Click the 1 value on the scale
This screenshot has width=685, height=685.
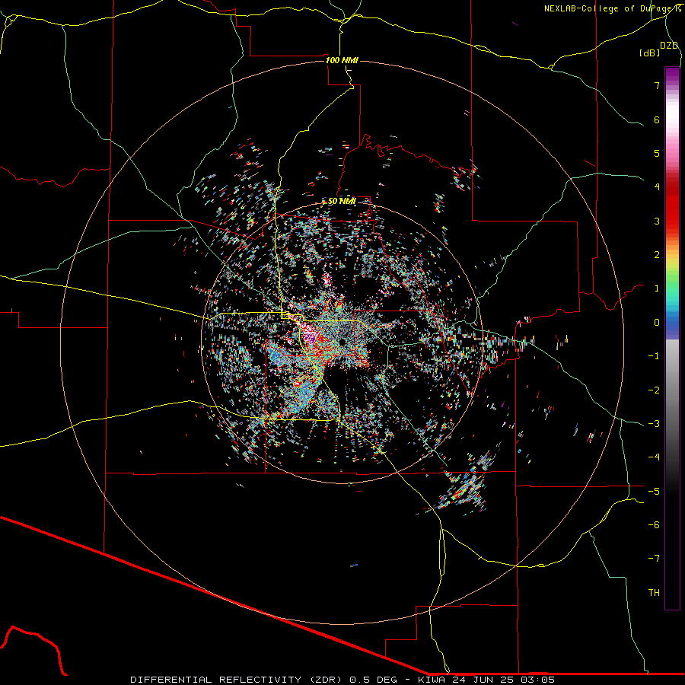point(657,288)
